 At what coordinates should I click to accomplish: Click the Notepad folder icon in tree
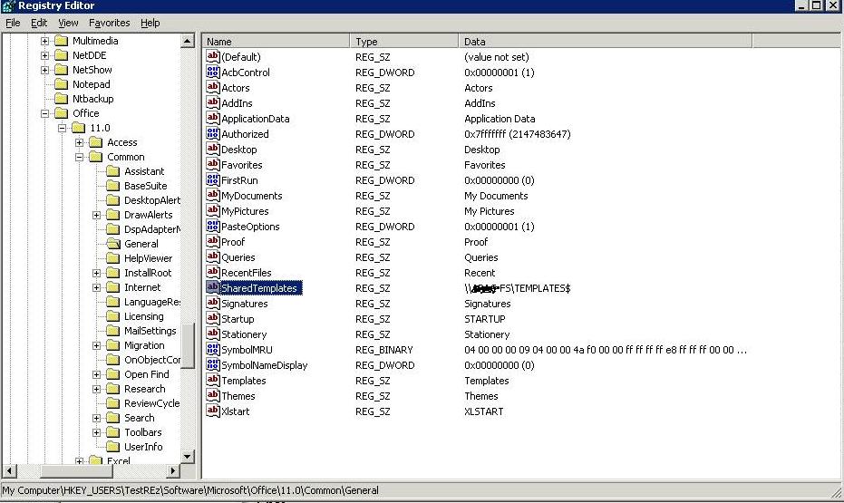[61, 84]
